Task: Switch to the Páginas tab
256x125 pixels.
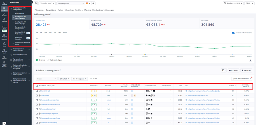Action: point(60,10)
